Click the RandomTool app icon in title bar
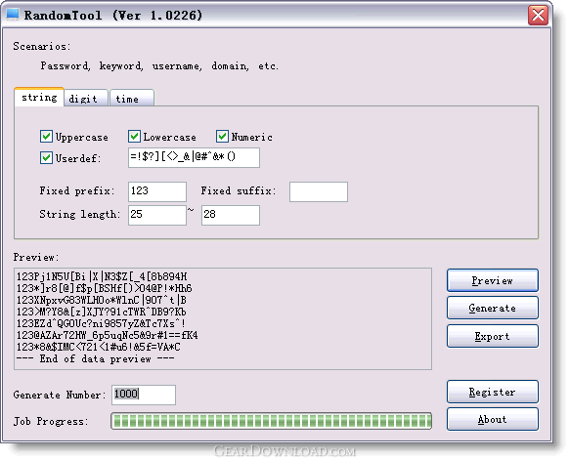Image resolution: width=569 pixels, height=459 pixels. 13,15
